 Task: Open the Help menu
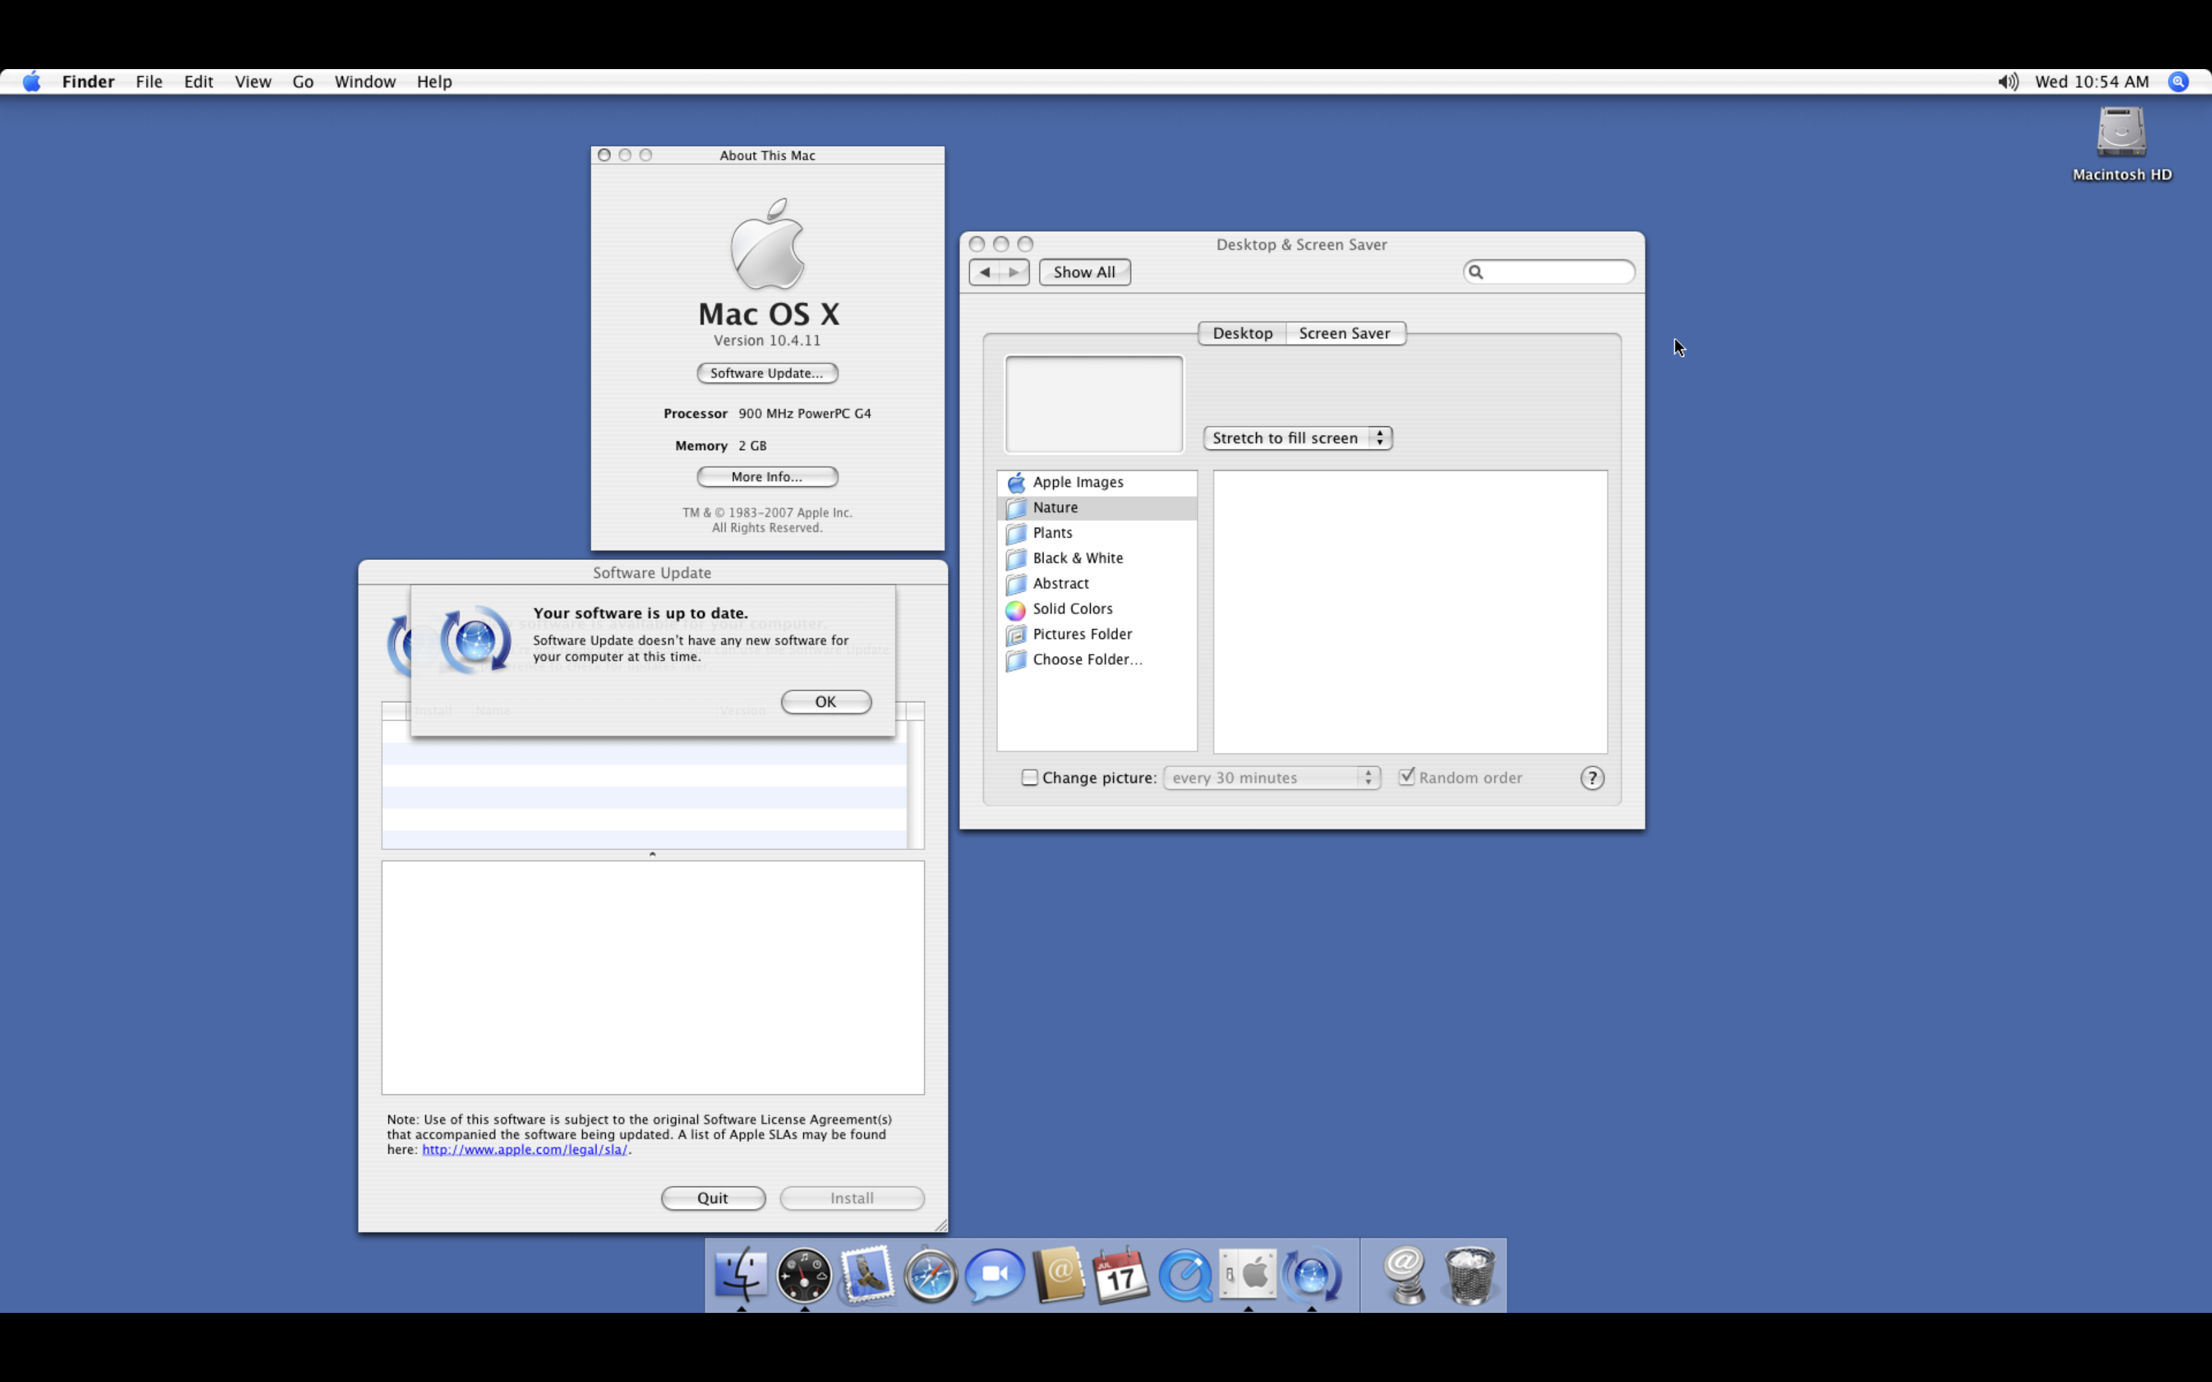(x=434, y=82)
